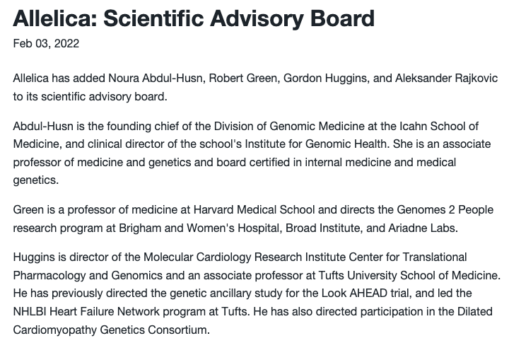
Task: Click the name Gordon Huggins in the first paragraph
Action: click(327, 79)
